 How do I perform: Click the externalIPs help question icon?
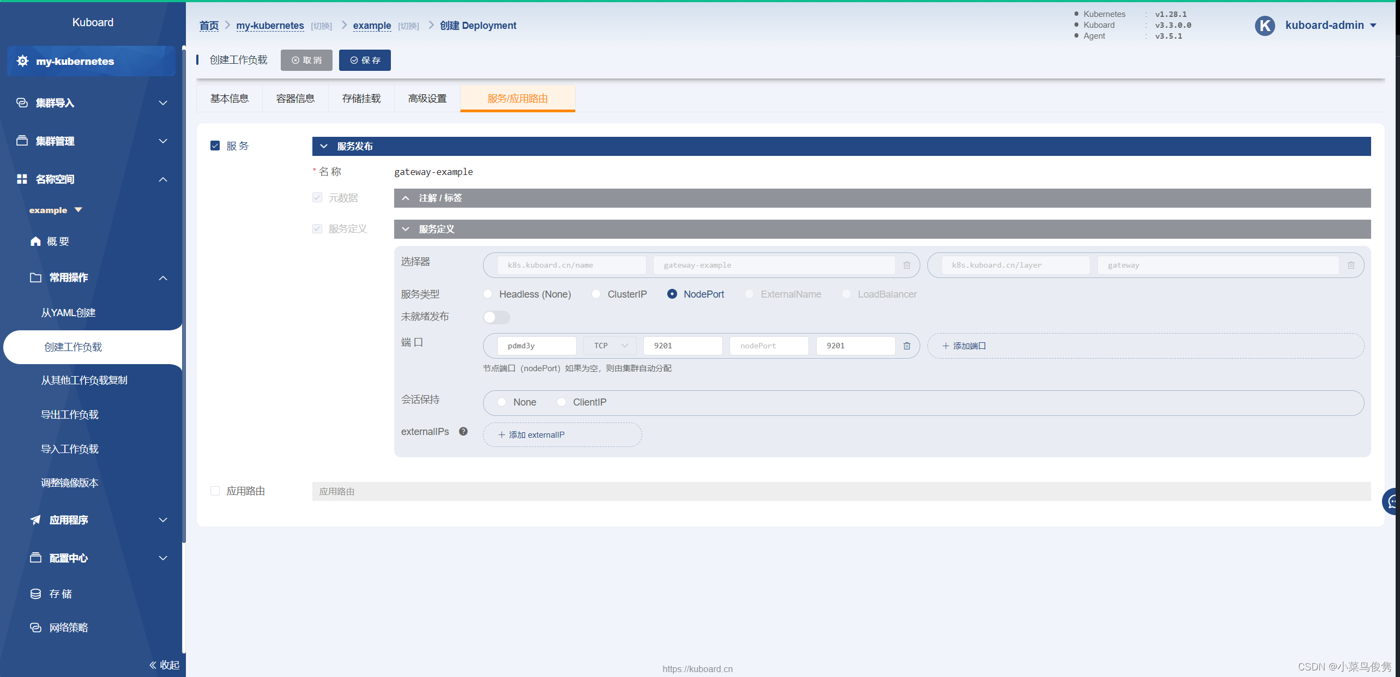tap(463, 431)
